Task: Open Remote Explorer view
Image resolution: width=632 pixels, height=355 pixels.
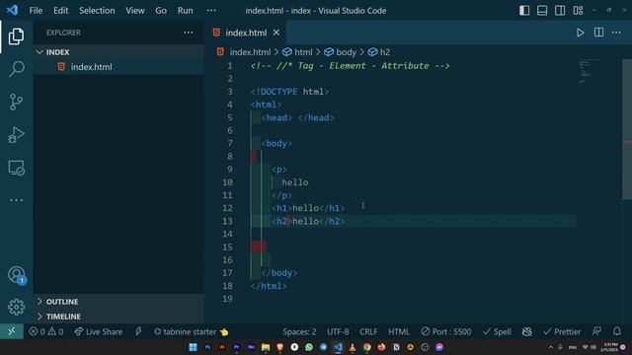Action: [x=16, y=168]
